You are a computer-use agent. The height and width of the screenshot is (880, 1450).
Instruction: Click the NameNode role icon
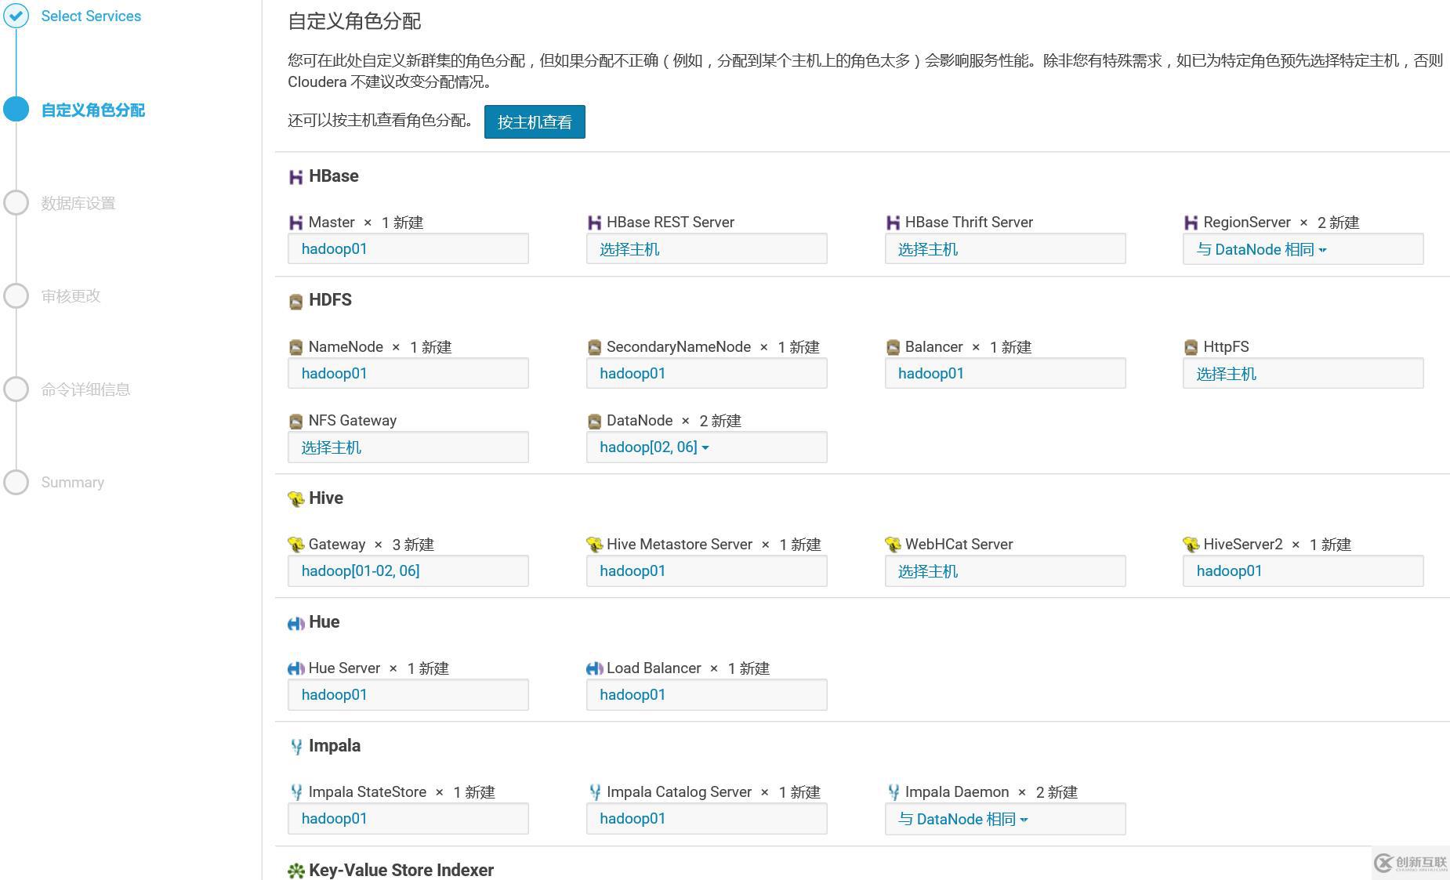click(x=295, y=347)
